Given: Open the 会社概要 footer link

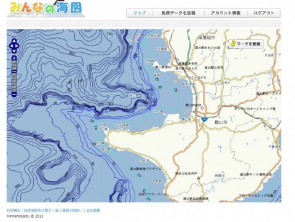Looking at the screenshot, I should click(x=93, y=210).
